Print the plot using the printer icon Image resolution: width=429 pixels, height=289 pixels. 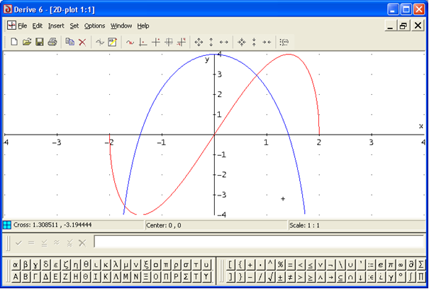tap(52, 42)
